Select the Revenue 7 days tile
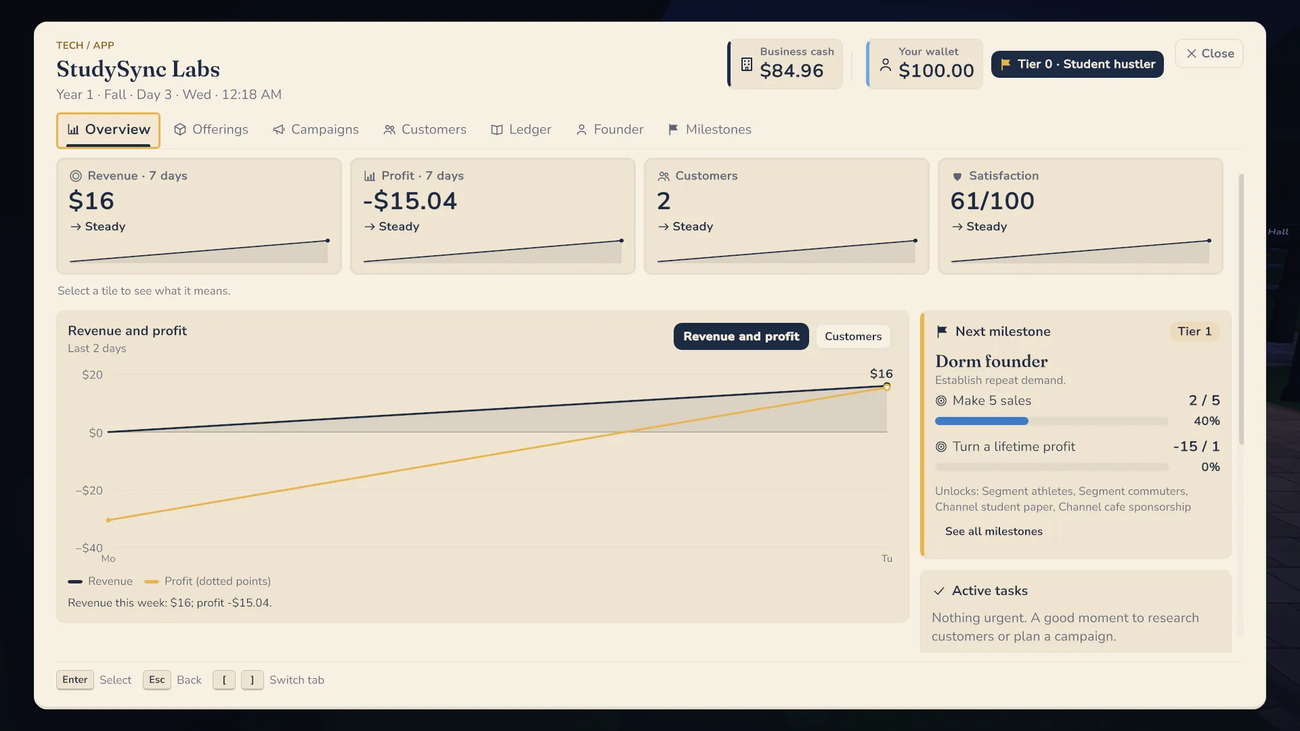This screenshot has width=1300, height=731. 199,216
